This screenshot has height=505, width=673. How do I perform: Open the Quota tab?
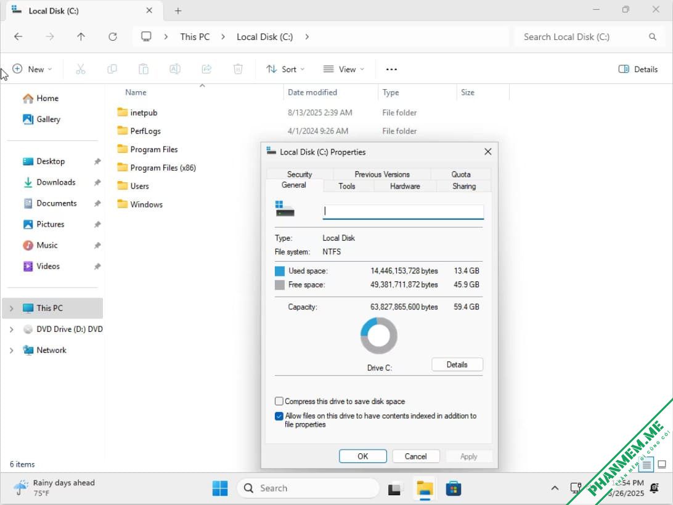(461, 174)
